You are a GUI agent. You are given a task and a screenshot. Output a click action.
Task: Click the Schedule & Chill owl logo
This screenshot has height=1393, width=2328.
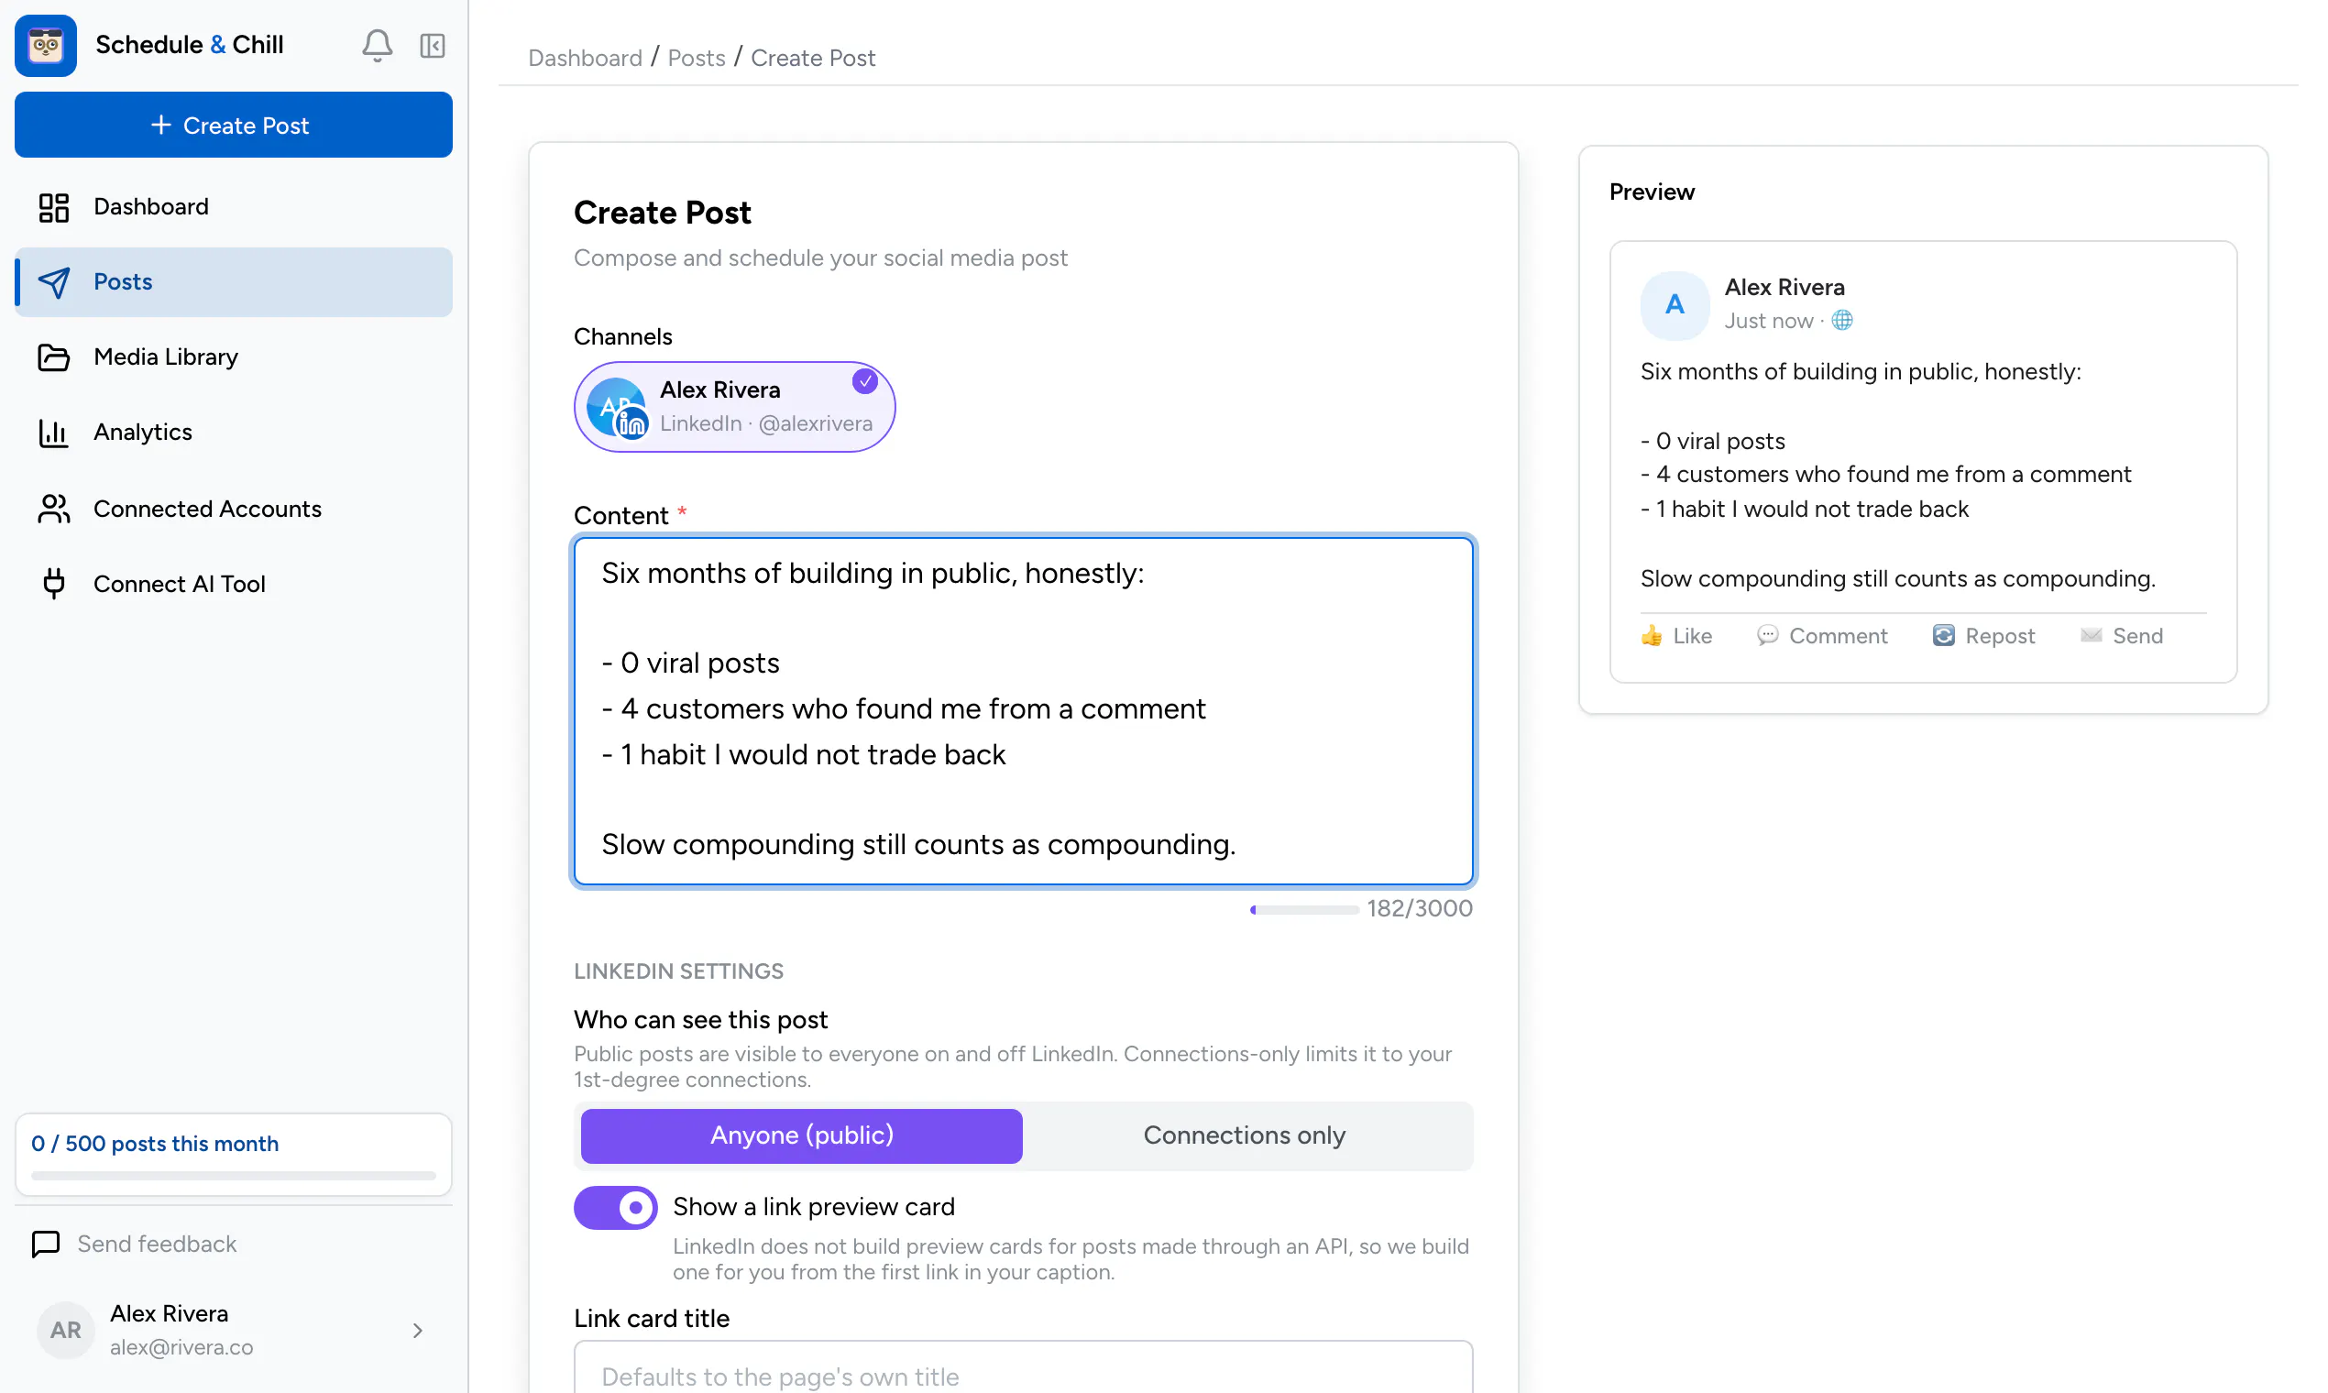(x=45, y=45)
